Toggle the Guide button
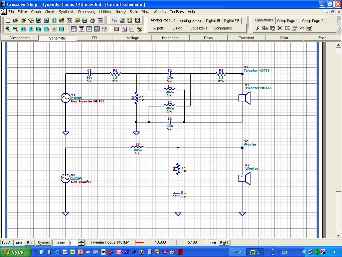 (60, 243)
